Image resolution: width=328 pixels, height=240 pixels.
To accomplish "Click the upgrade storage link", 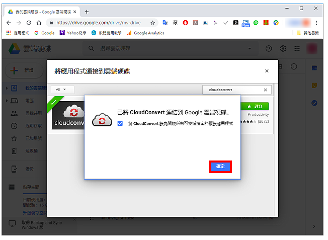I will [x=35, y=213].
